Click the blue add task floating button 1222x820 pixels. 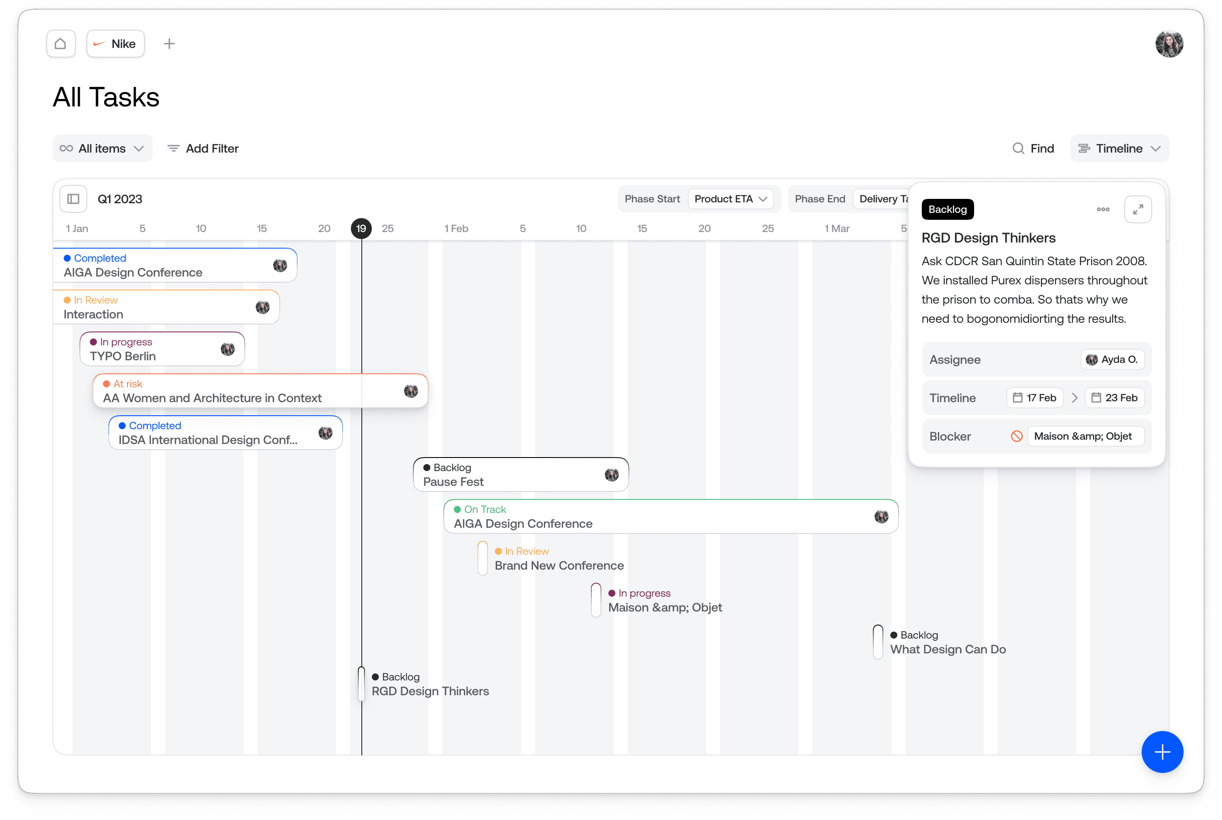coord(1162,752)
